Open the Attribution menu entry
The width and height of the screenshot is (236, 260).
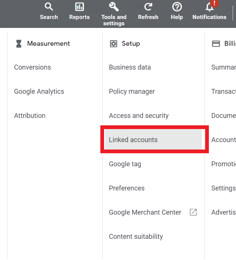[30, 116]
